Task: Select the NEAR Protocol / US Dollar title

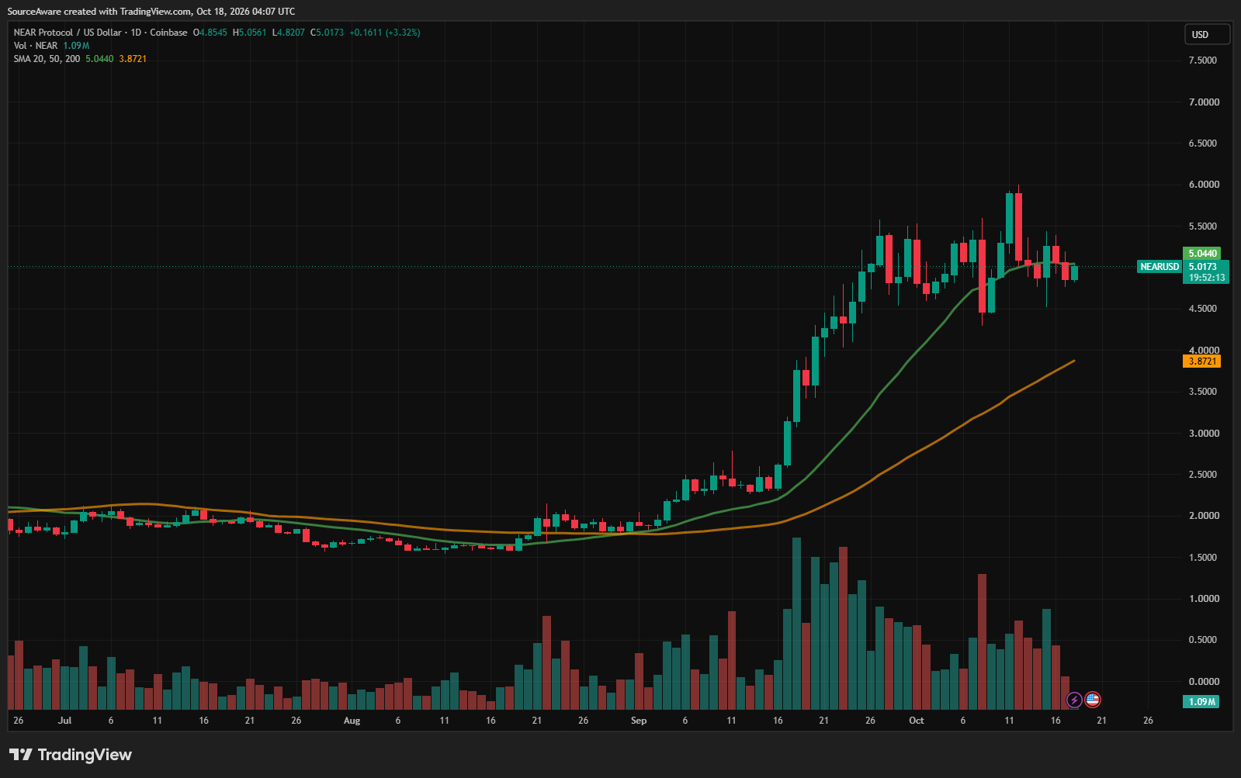Action: click(68, 33)
